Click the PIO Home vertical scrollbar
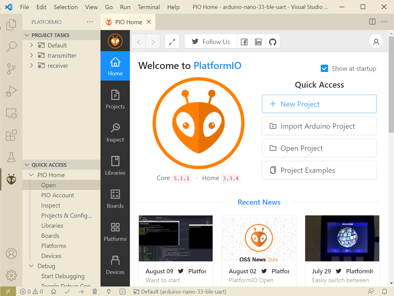Screen dimensions: 394x296 391,85
